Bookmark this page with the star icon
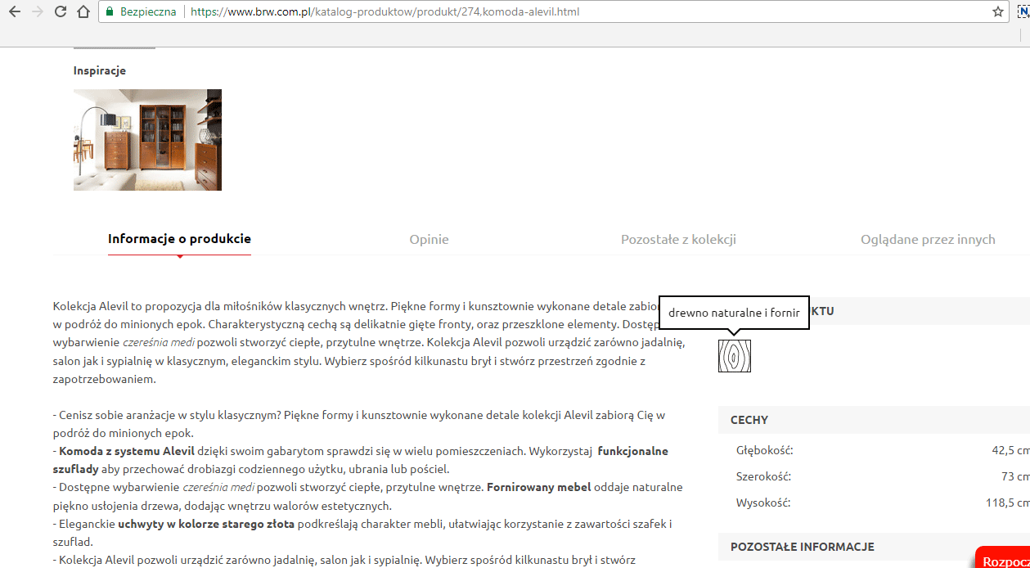 pos(997,12)
